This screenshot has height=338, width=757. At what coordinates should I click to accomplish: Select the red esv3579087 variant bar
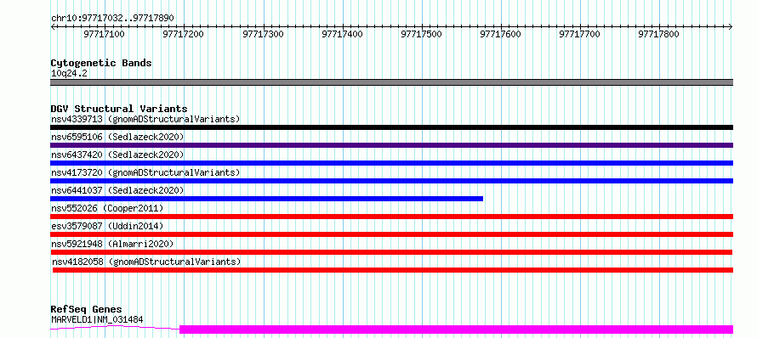[x=391, y=234]
